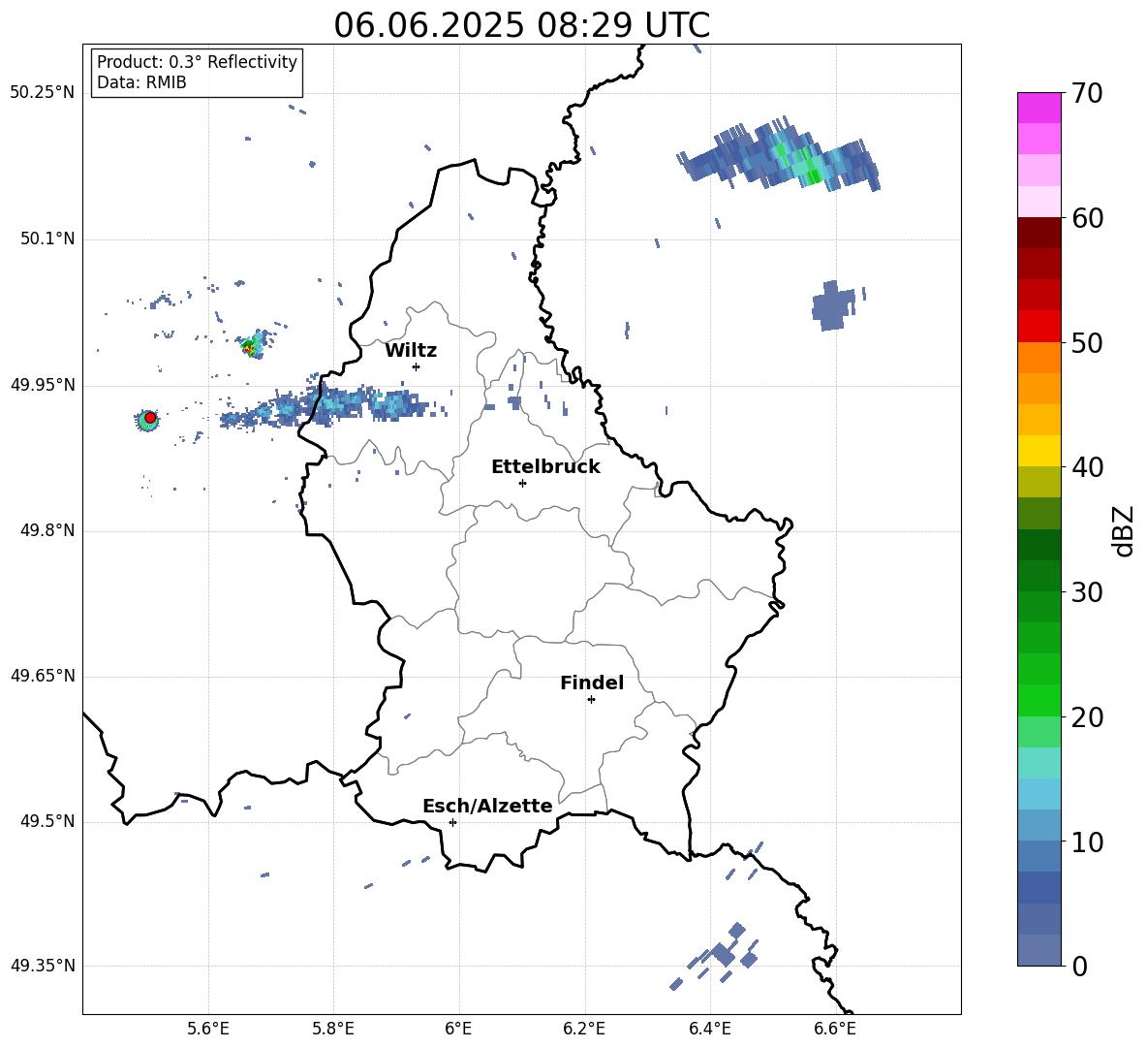Click the bright green 20 dBZ colorbar swatch
This screenshot has width=1147, height=1048.
pyautogui.click(x=1038, y=701)
